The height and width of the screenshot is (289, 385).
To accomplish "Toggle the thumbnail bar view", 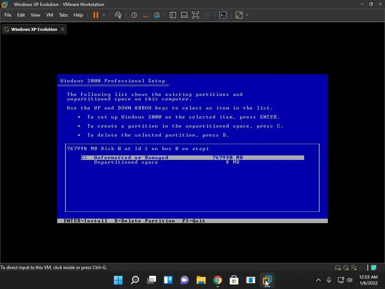I will 184,15.
